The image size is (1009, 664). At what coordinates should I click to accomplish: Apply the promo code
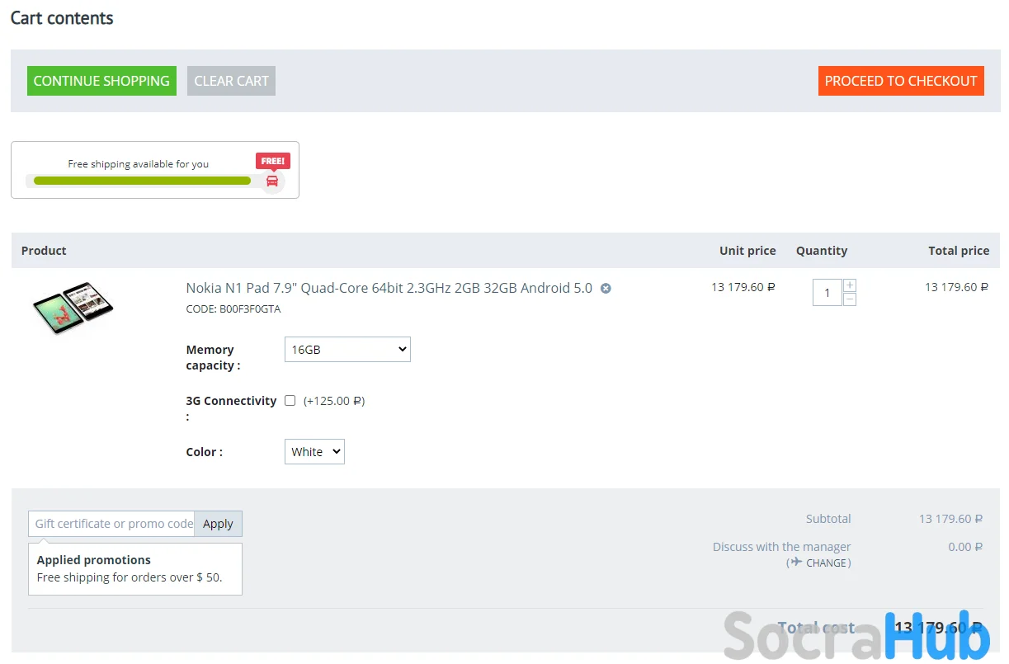[x=218, y=524]
